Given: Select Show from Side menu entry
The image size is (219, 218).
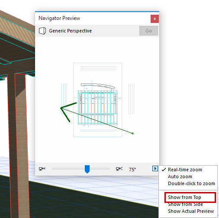Looking at the screenshot, I should (185, 204).
